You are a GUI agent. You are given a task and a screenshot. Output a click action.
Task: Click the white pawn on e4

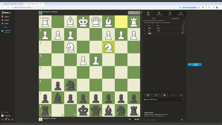[x=83, y=60]
